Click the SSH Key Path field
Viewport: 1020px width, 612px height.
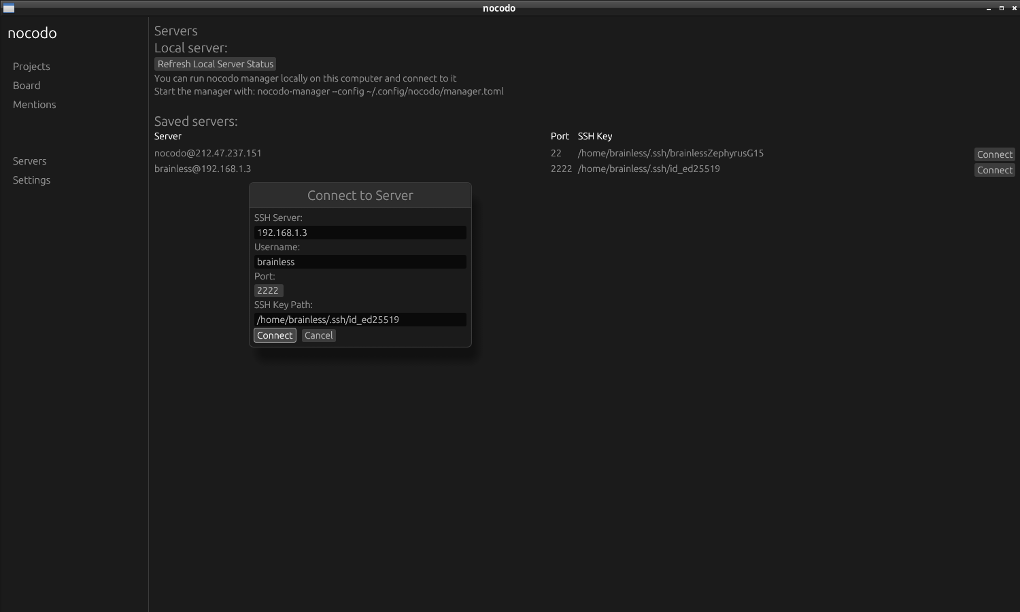click(360, 320)
